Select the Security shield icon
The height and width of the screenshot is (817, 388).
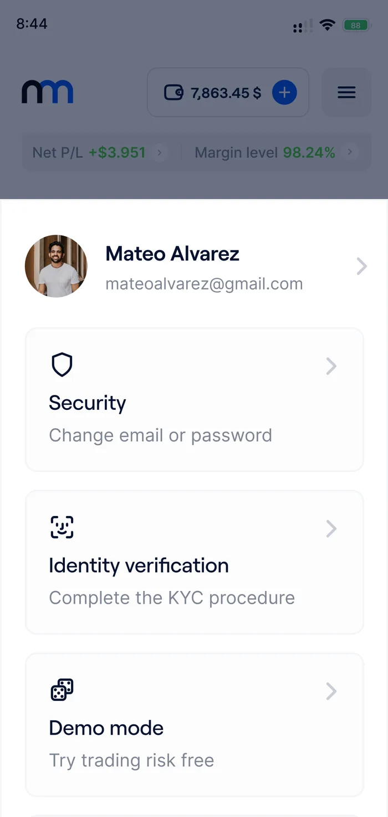62,365
